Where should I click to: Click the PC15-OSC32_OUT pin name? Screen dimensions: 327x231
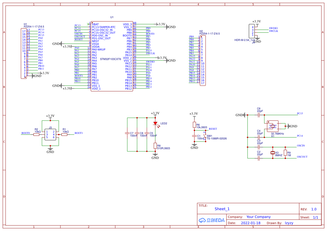pos(104,33)
